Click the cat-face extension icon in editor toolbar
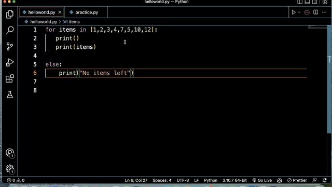The width and height of the screenshot is (332, 187). click(307, 12)
